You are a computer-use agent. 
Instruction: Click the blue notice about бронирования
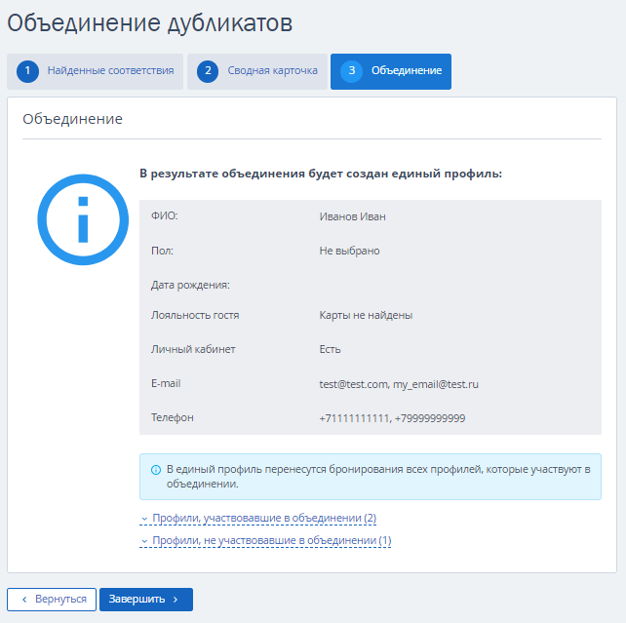tap(371, 477)
